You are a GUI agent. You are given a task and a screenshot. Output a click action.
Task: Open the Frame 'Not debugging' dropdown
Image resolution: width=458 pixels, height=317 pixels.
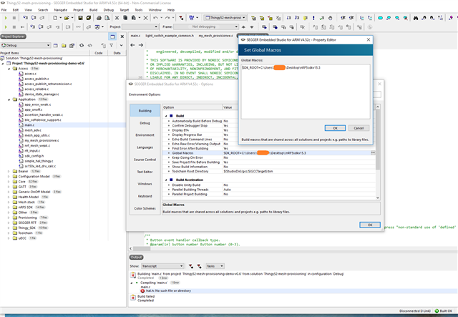tap(206, 27)
